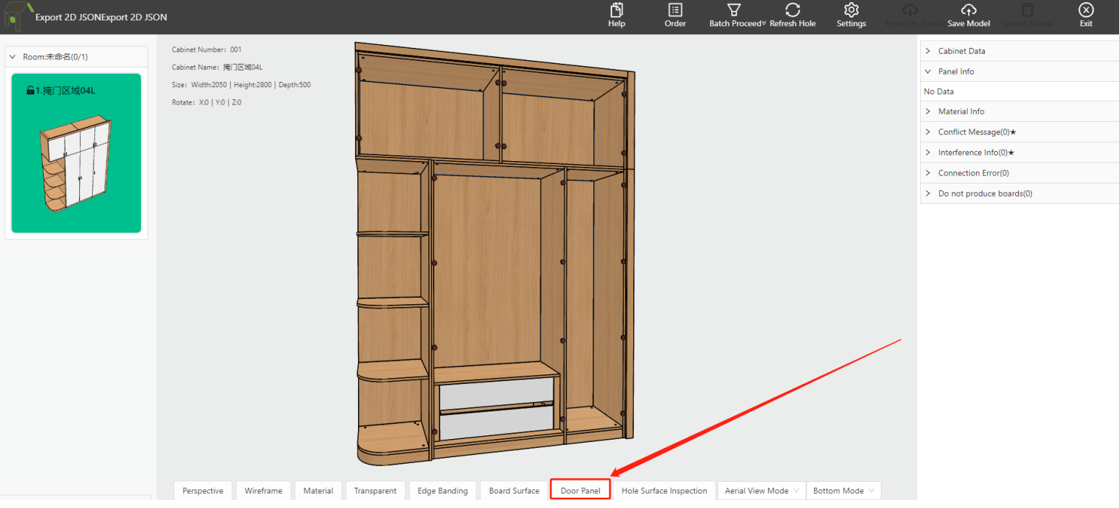Click the 1.掩门区域04L card title
Screen dimensions: 1119x508
point(65,91)
